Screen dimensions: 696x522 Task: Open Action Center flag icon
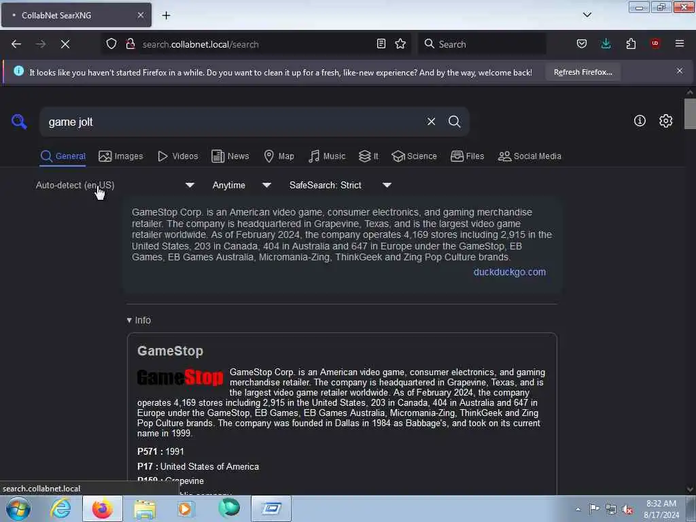[594, 509]
